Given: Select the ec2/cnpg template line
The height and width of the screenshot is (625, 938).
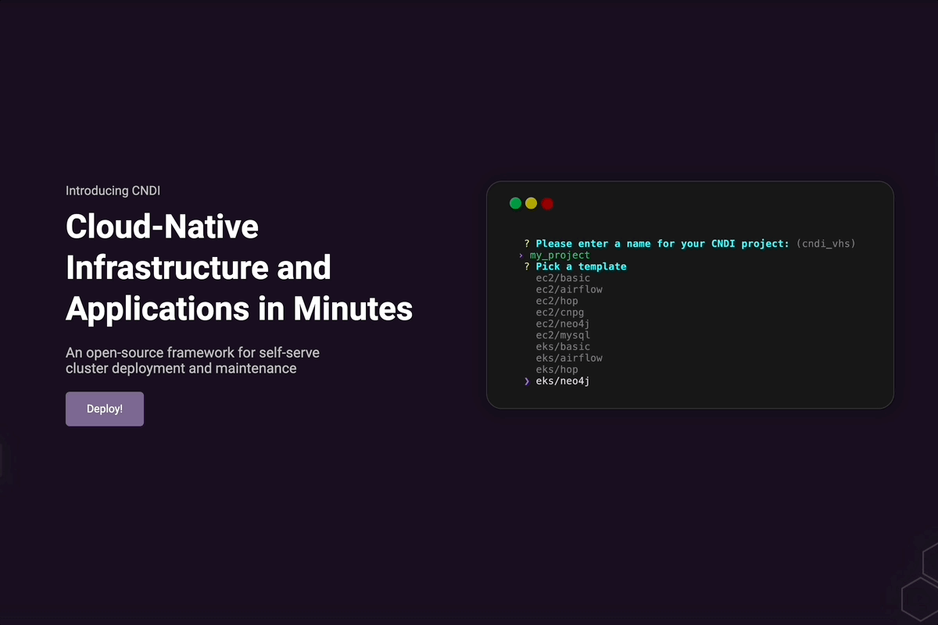Looking at the screenshot, I should click(x=560, y=312).
